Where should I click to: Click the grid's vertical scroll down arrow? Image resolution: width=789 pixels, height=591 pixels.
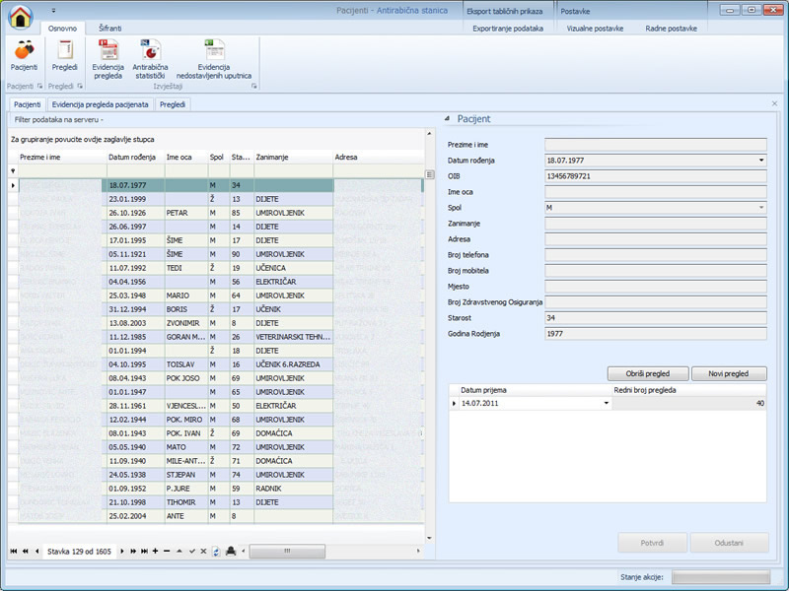(x=429, y=538)
